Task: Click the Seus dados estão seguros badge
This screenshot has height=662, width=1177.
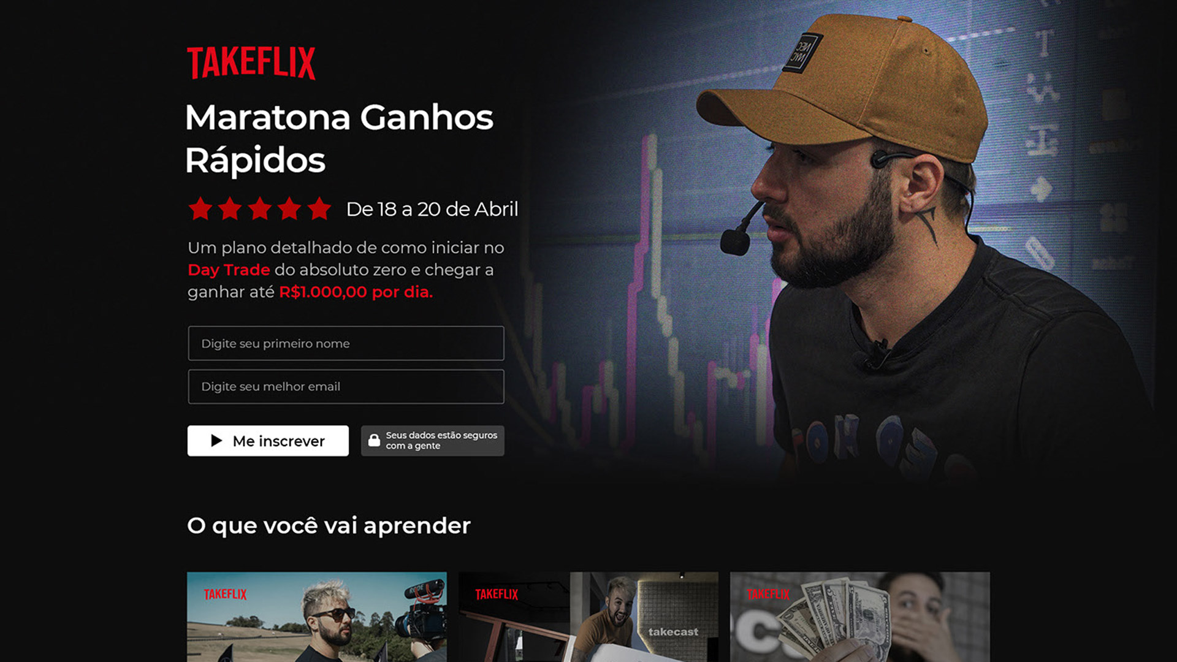Action: tap(433, 441)
